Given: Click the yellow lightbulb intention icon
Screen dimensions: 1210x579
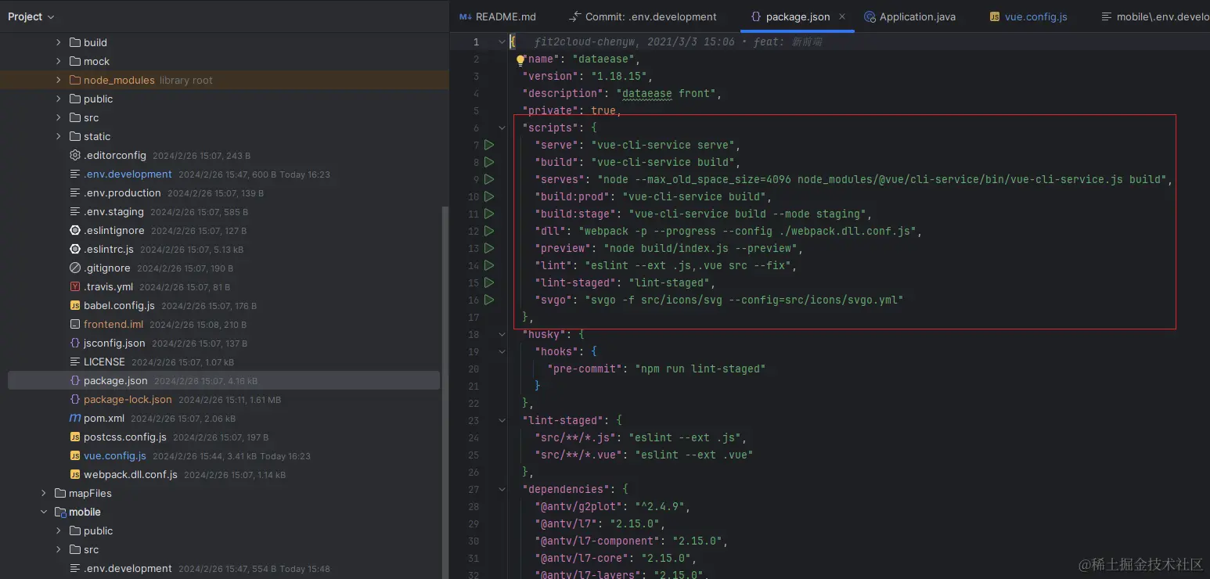Looking at the screenshot, I should click(520, 59).
